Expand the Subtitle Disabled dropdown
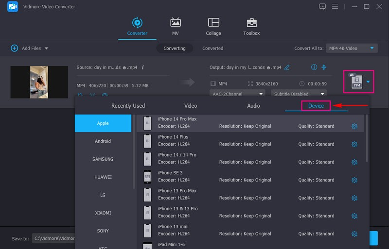 click(299, 94)
